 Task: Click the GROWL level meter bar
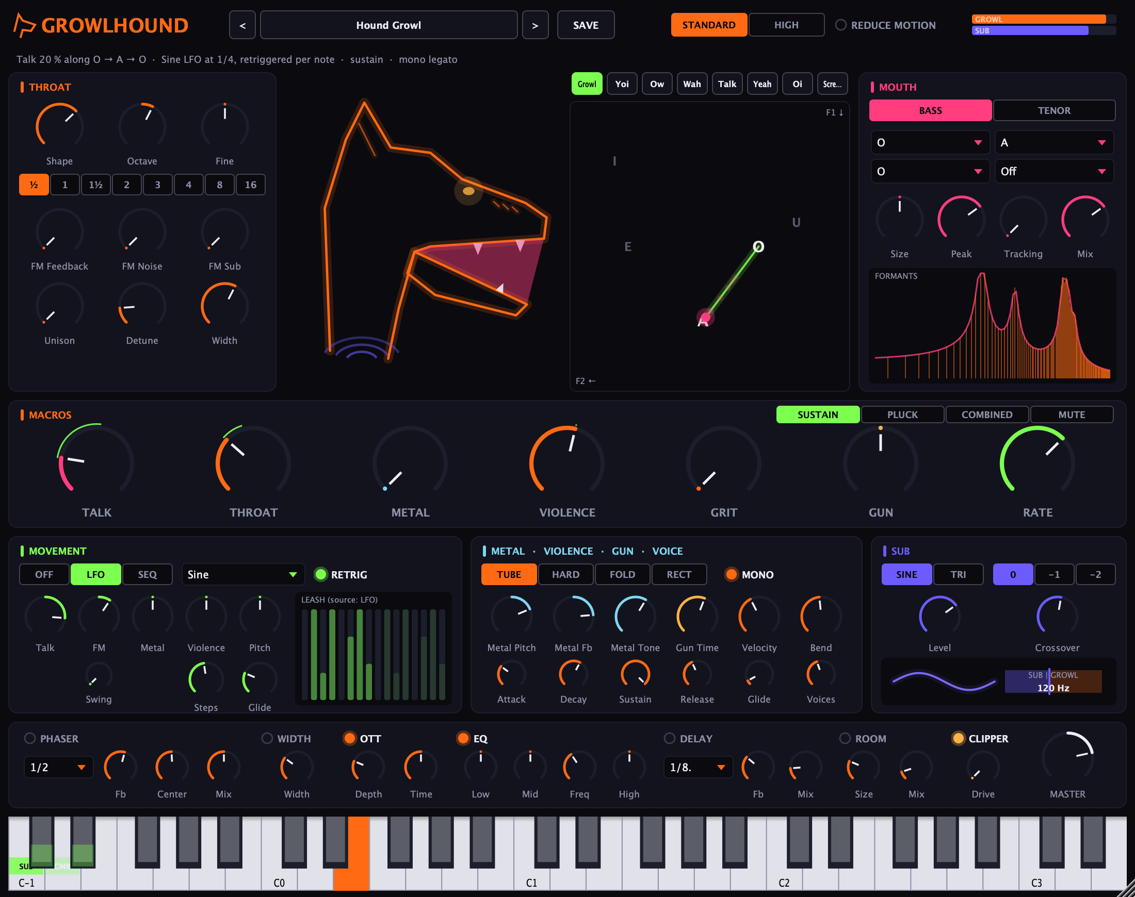[1044, 20]
